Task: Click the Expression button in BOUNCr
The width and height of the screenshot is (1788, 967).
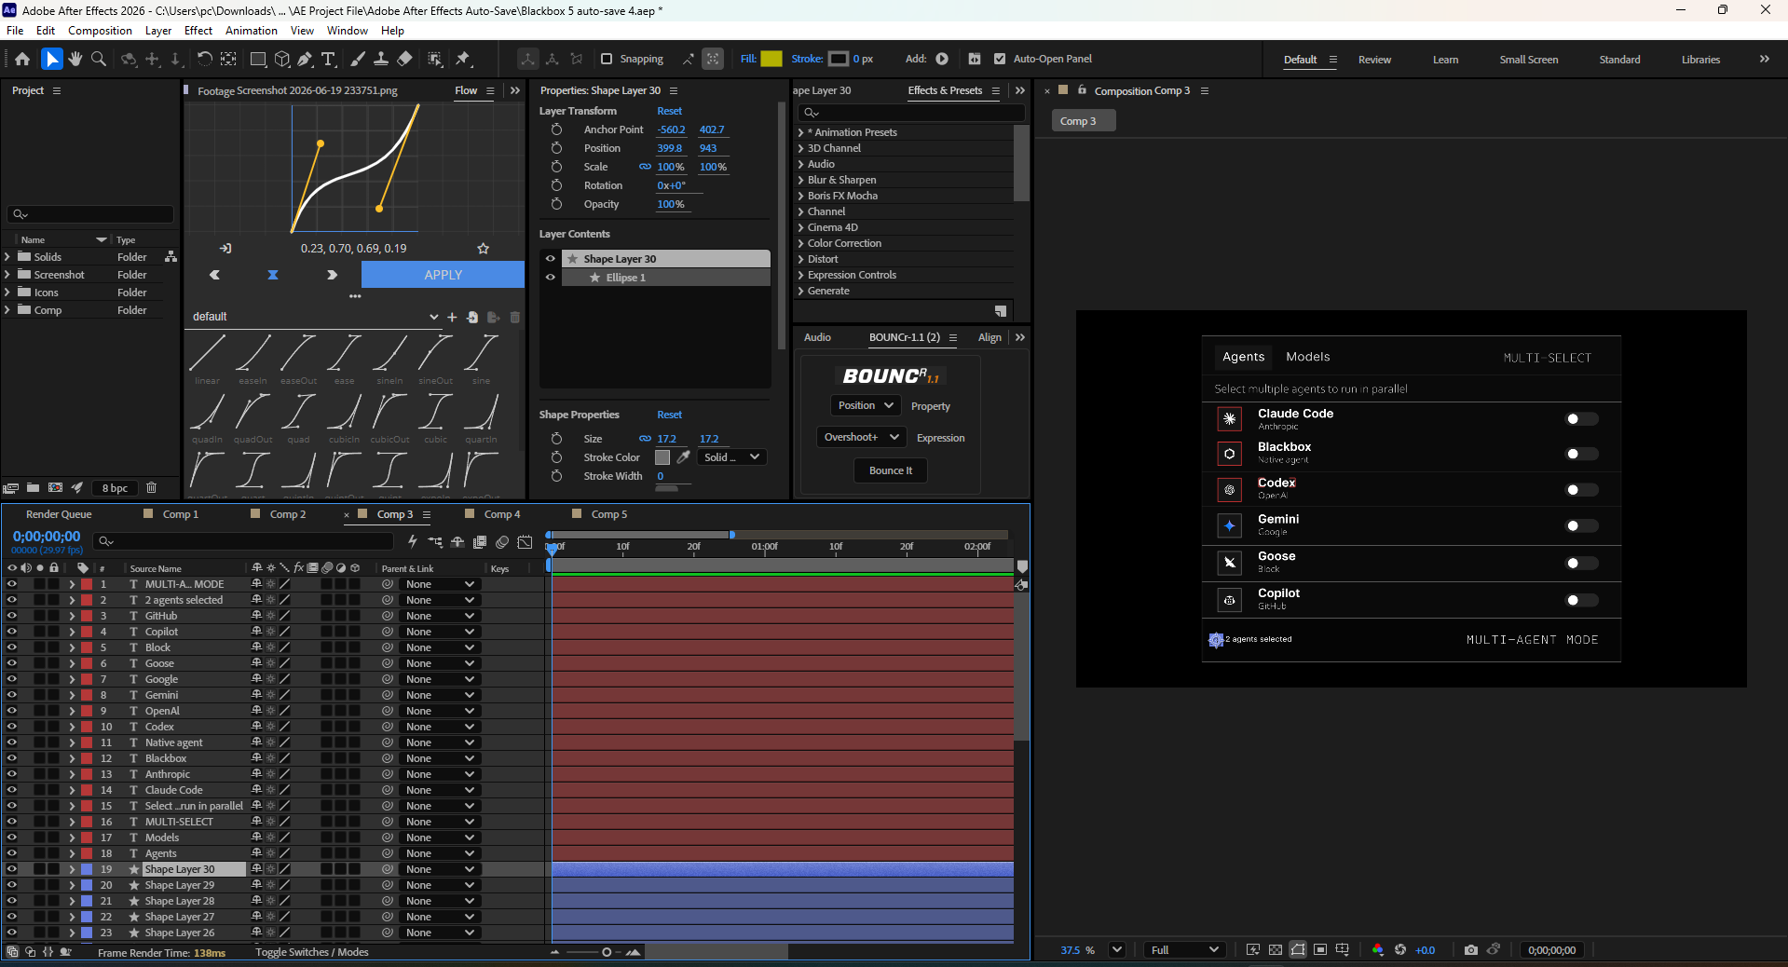Action: click(x=941, y=438)
